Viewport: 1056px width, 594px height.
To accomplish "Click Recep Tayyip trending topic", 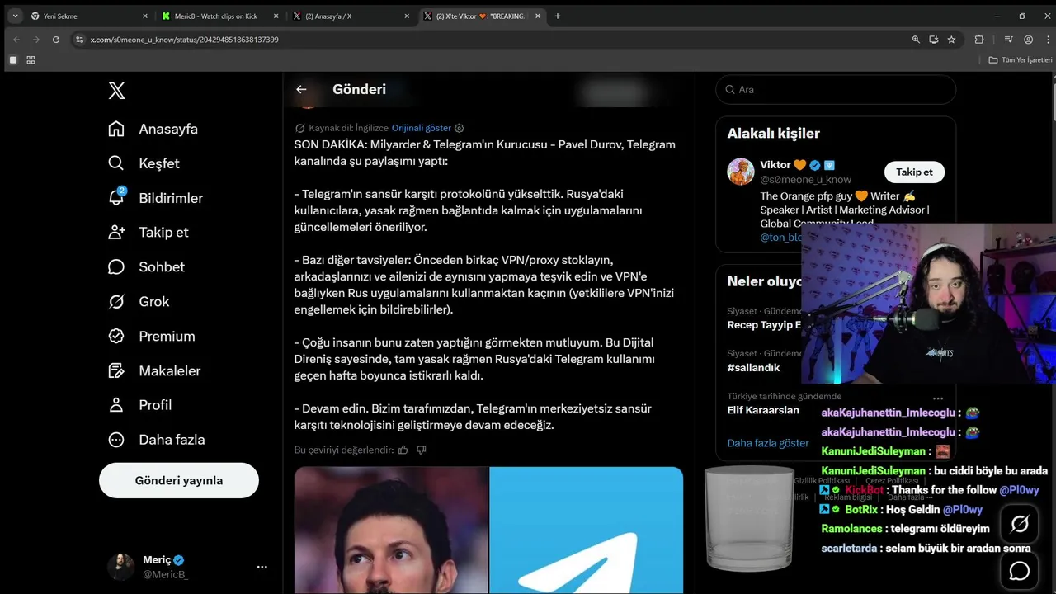I will 764,324.
